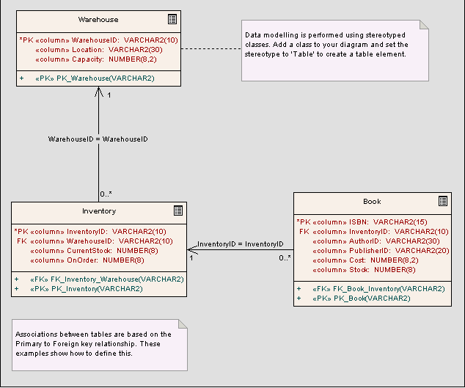Select the InventoryID primary key column in Inventory

[x=92, y=231]
